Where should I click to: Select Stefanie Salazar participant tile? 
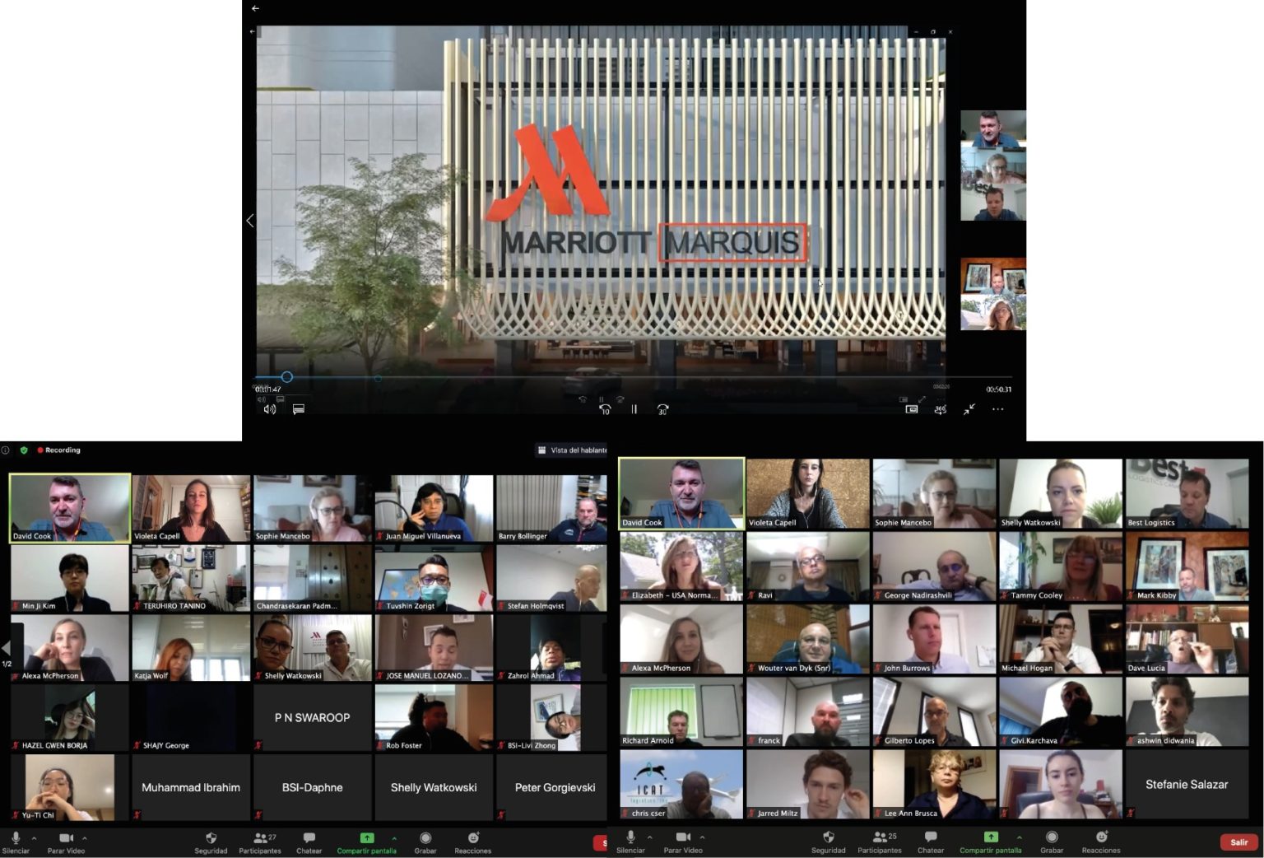pos(1187,784)
